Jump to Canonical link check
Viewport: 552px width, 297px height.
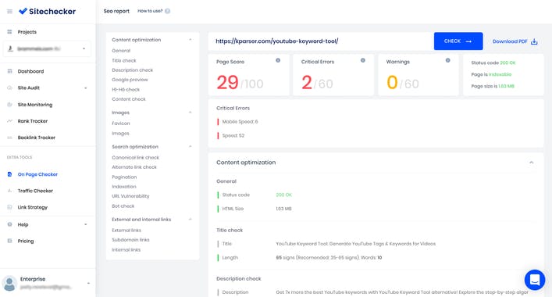point(136,157)
